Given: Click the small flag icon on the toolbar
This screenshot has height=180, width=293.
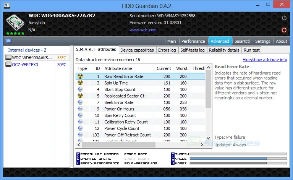Looking at the screenshot, I should click(x=8, y=41).
